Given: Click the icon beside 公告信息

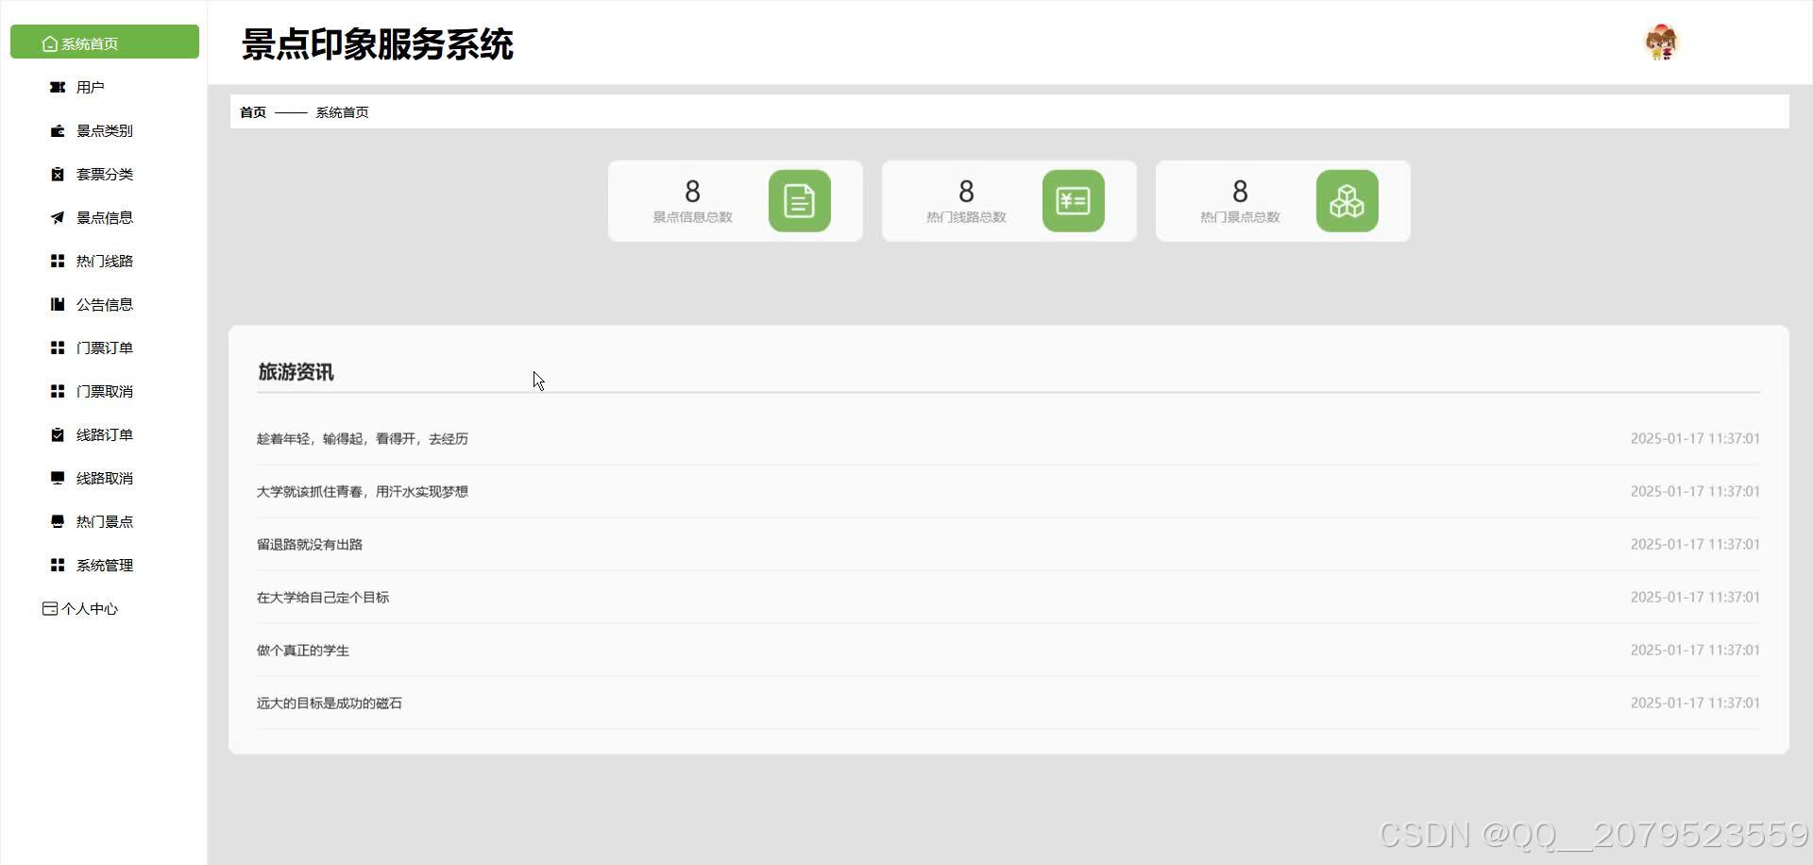Looking at the screenshot, I should click(58, 304).
